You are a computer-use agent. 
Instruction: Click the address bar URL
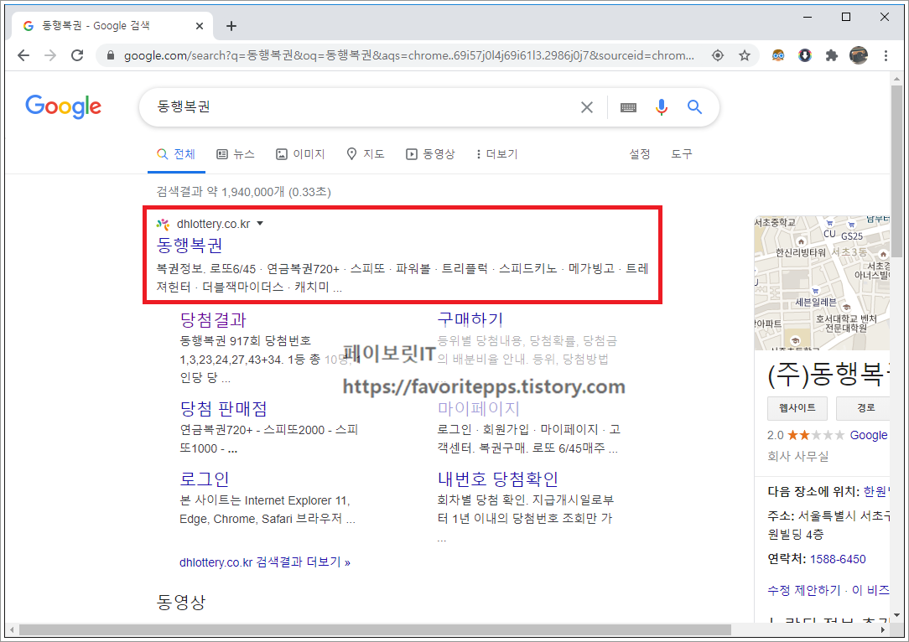(408, 55)
